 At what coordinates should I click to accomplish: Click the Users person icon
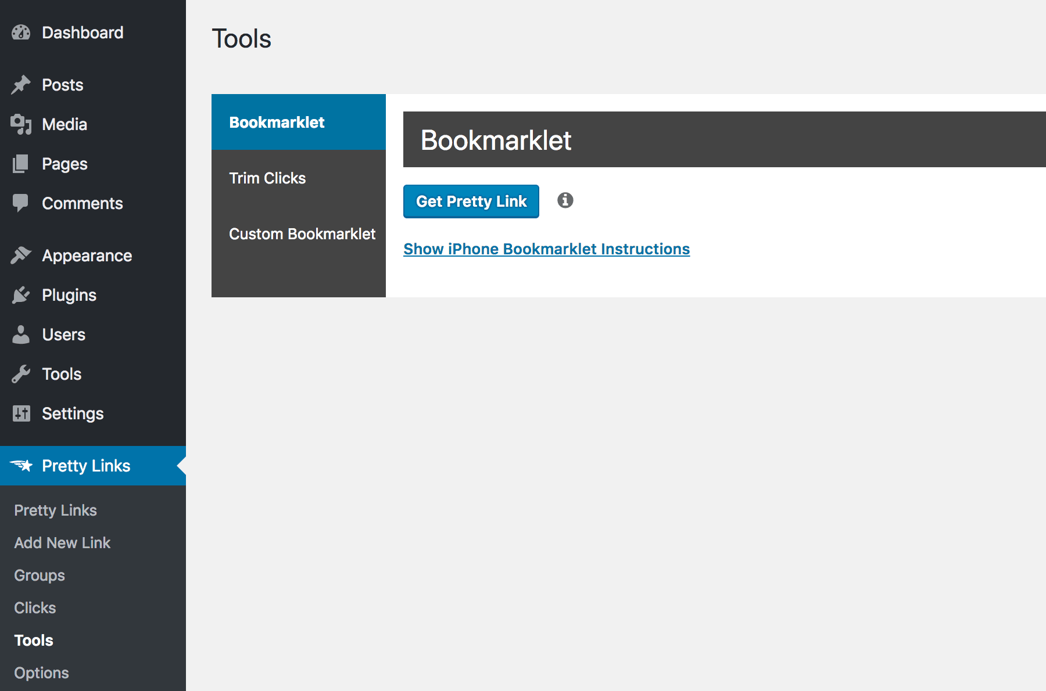click(x=21, y=334)
